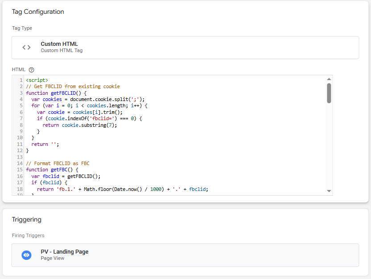The height and width of the screenshot is (279, 371).
Task: Click the Firing Triggers label
Action: [x=28, y=235]
